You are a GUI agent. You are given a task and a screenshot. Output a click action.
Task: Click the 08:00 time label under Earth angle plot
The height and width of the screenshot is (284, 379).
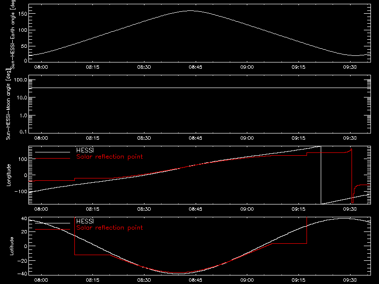click(x=41, y=67)
